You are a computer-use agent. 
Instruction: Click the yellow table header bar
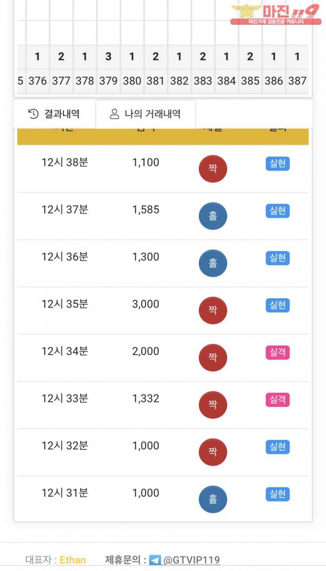click(163, 137)
